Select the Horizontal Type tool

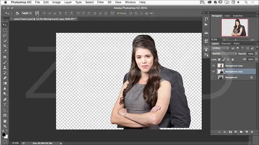pos(5,105)
